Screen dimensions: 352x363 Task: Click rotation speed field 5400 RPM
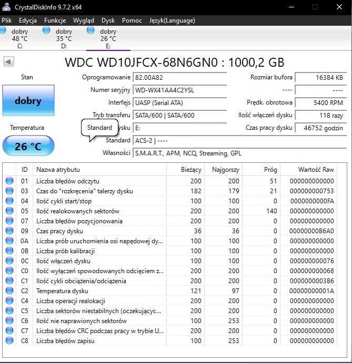[321, 102]
